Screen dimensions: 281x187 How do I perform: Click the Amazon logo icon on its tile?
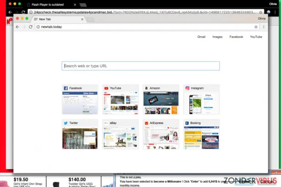[146, 88]
